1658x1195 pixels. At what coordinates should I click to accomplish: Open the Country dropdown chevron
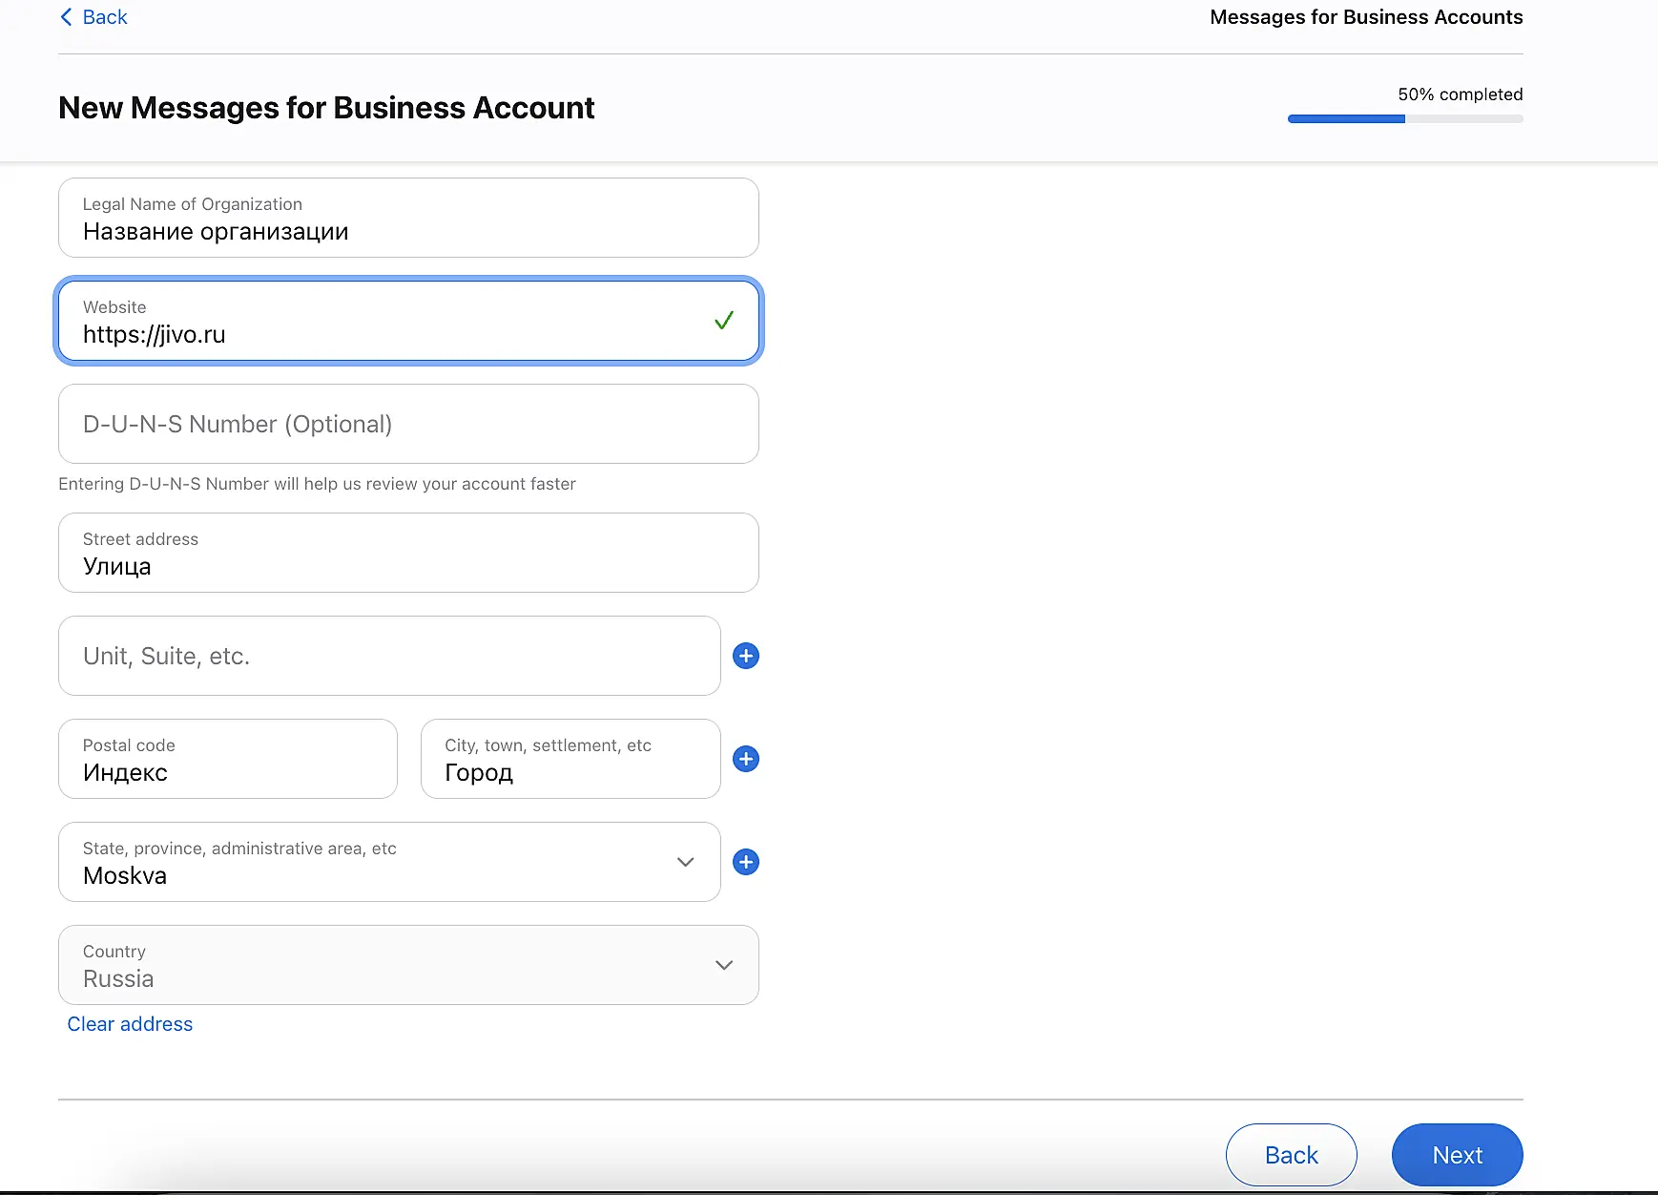pyautogui.click(x=724, y=965)
